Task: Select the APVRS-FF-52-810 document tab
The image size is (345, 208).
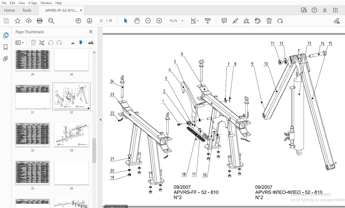Action: point(61,10)
